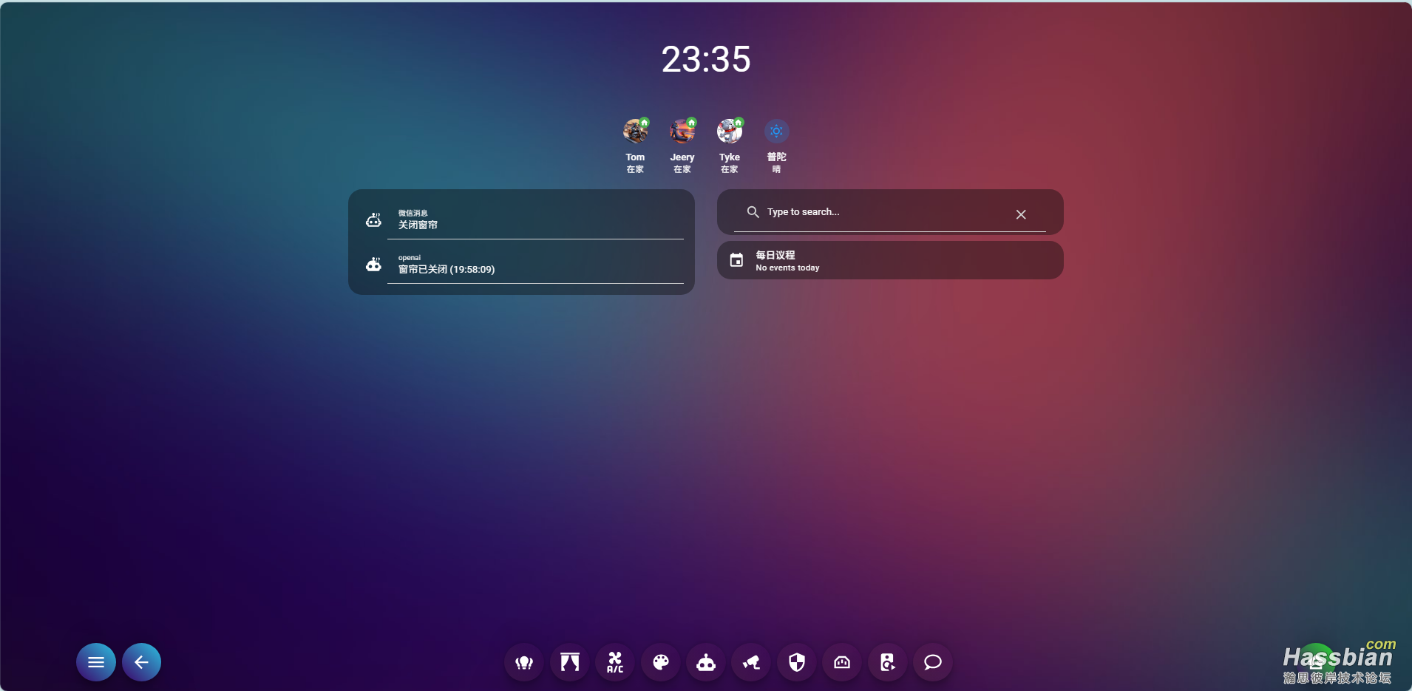Open the chat bubble icon
The width and height of the screenshot is (1412, 691).
point(933,662)
